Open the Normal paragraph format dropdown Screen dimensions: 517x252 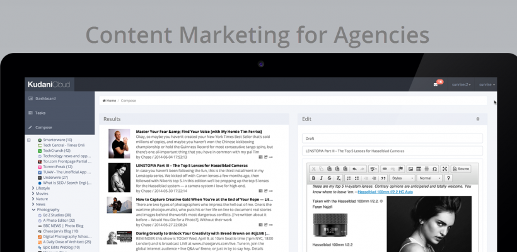[x=429, y=178]
